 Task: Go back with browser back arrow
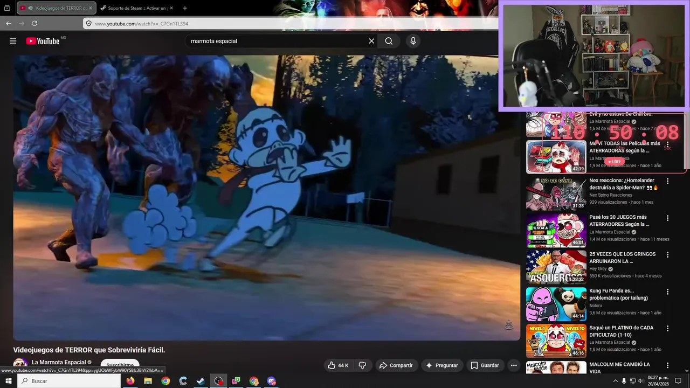pos(9,23)
